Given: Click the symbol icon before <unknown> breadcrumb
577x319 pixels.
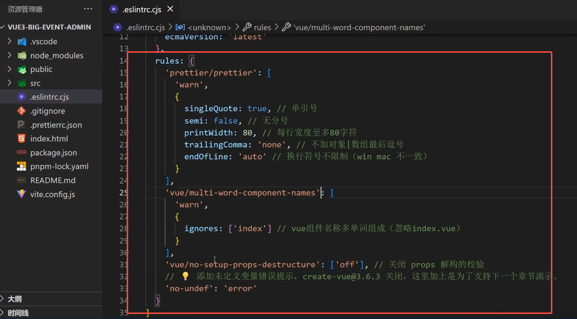Looking at the screenshot, I should coord(180,27).
